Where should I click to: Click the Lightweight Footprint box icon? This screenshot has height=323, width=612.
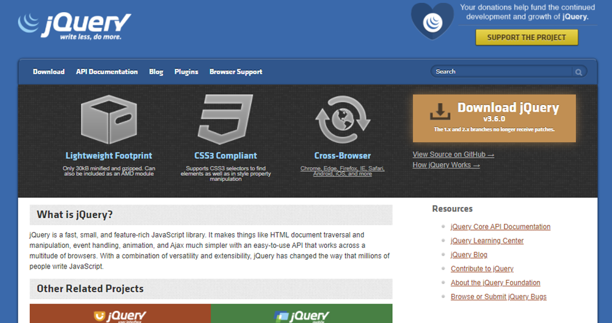(x=109, y=120)
